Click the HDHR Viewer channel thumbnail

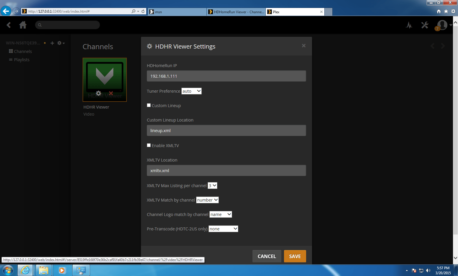(105, 80)
